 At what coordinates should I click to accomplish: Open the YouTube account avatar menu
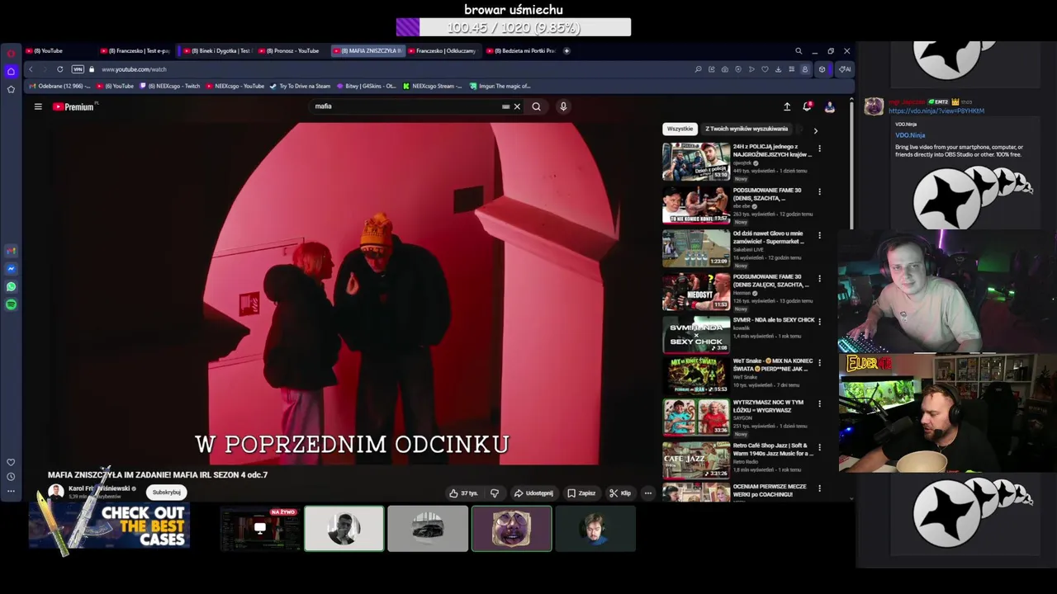pyautogui.click(x=829, y=106)
